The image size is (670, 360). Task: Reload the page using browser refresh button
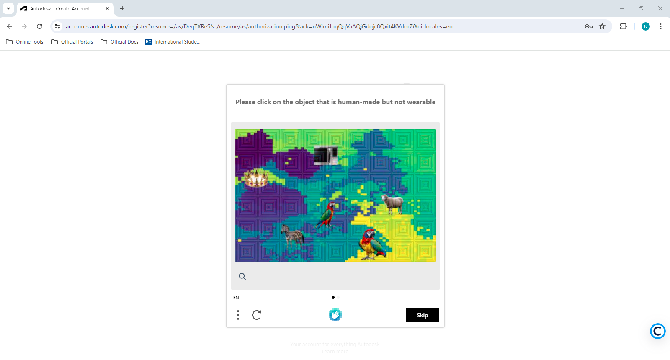tap(39, 26)
